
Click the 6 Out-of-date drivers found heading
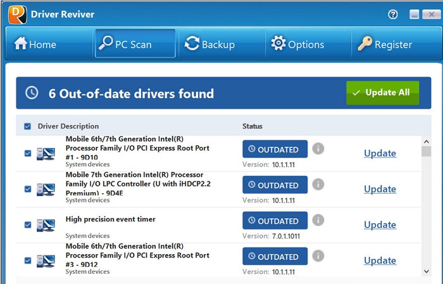[x=131, y=94]
